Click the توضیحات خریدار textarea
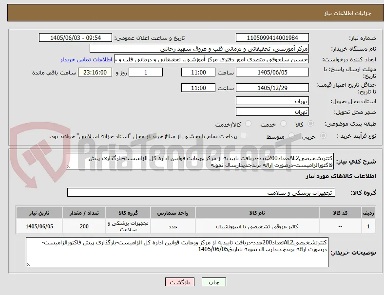This screenshot has height=295, width=384. click(177, 252)
